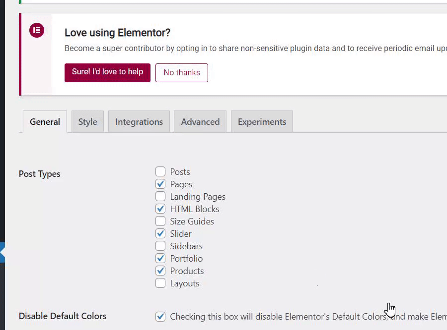
Task: Open the Style tab
Action: (87, 122)
